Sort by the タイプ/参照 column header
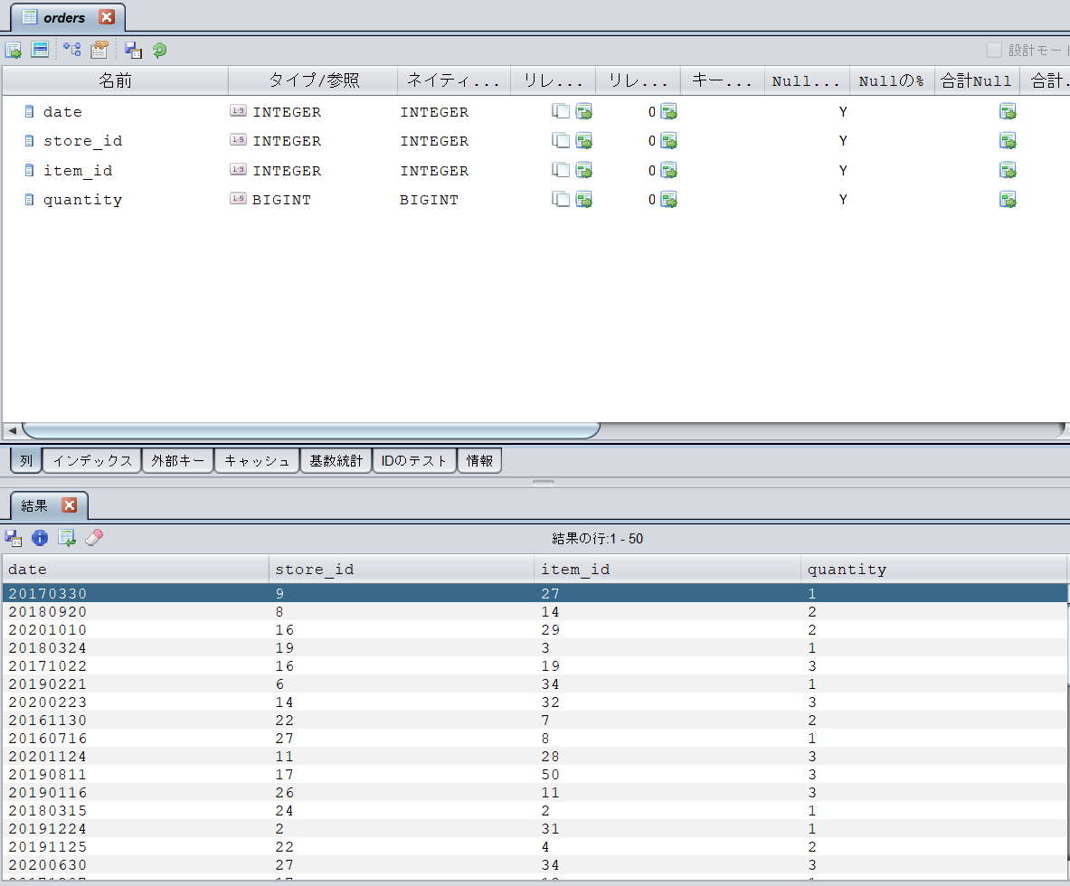1070x886 pixels. coord(313,80)
